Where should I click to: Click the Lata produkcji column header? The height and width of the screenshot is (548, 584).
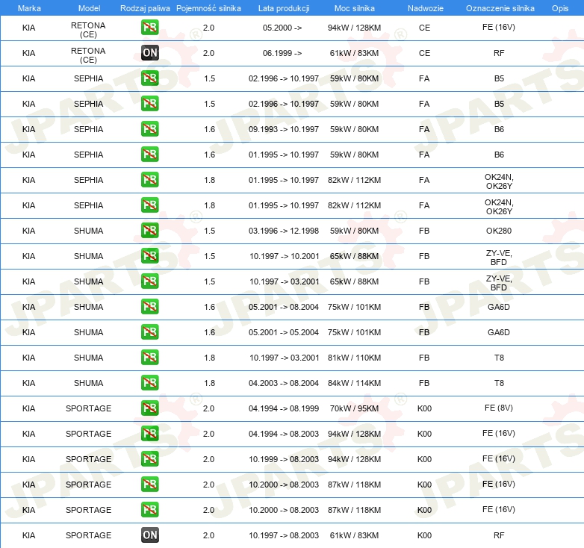point(284,8)
